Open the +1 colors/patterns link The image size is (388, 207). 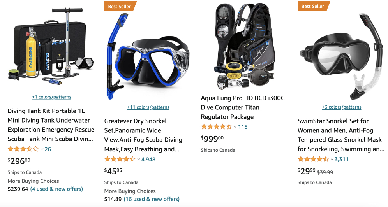pos(51,97)
